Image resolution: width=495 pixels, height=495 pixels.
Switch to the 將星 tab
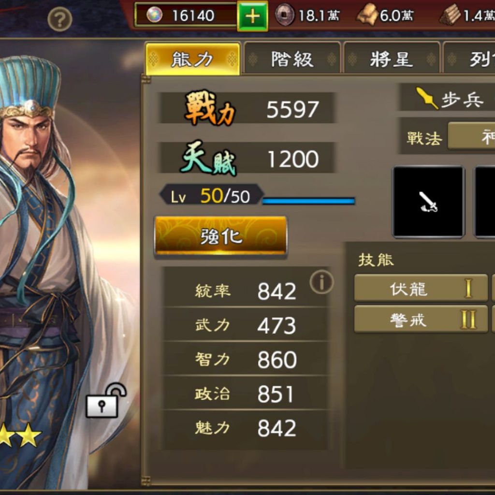point(392,58)
